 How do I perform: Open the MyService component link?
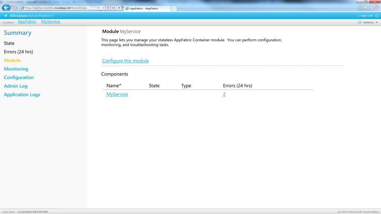[x=117, y=94]
